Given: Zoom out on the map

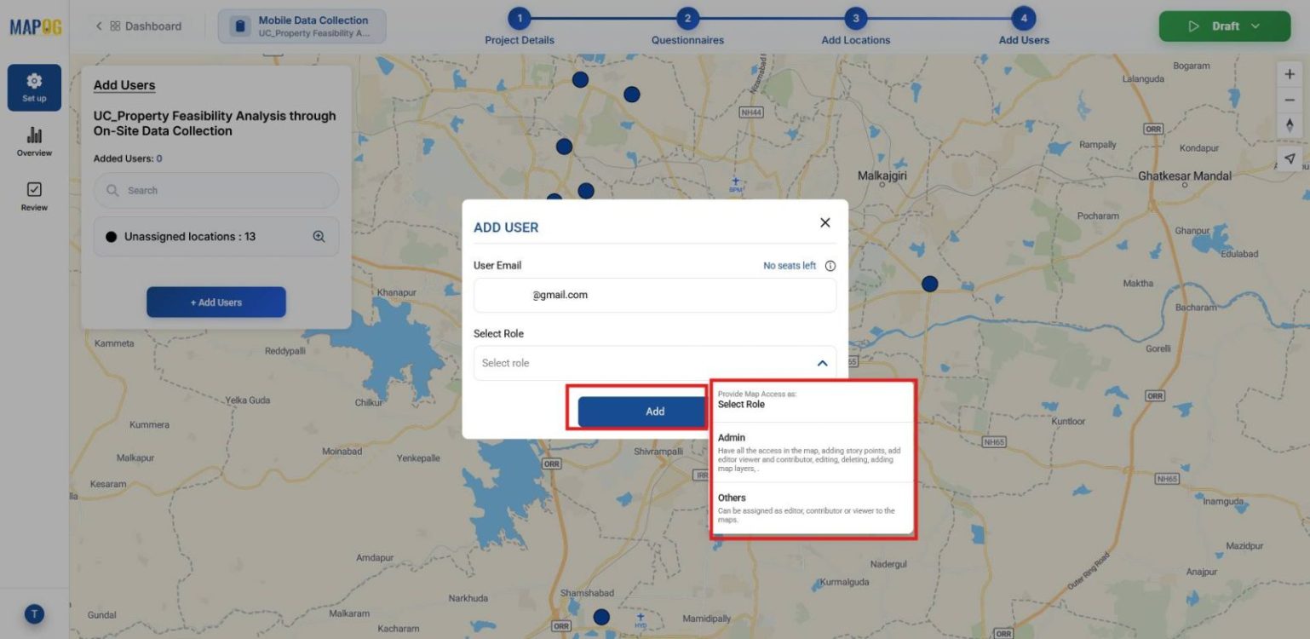Looking at the screenshot, I should click(x=1289, y=100).
